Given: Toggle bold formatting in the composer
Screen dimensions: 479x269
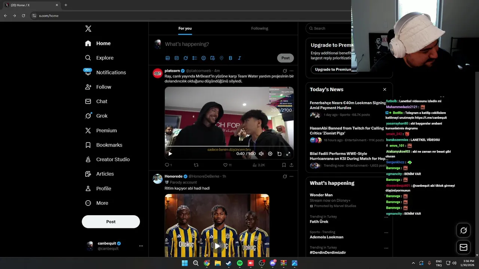Looking at the screenshot, I should [231, 58].
